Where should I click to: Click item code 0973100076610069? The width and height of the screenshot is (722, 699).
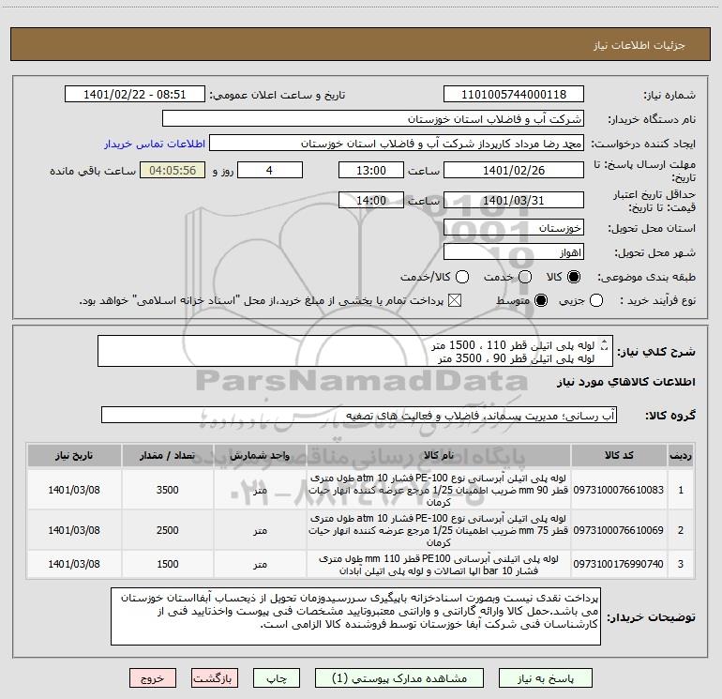pyautogui.click(x=619, y=530)
